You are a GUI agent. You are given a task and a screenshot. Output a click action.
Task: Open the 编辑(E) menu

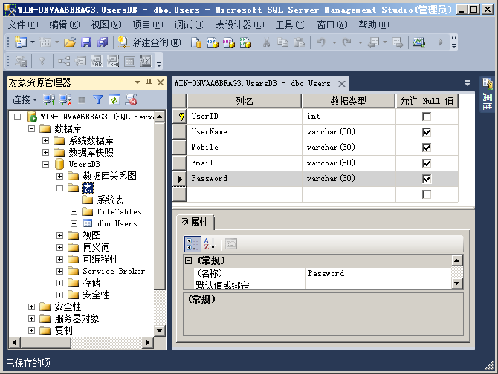[65, 24]
